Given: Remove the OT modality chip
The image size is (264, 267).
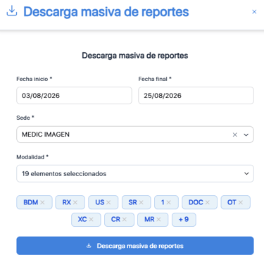Looking at the screenshot, I should coord(241,202).
